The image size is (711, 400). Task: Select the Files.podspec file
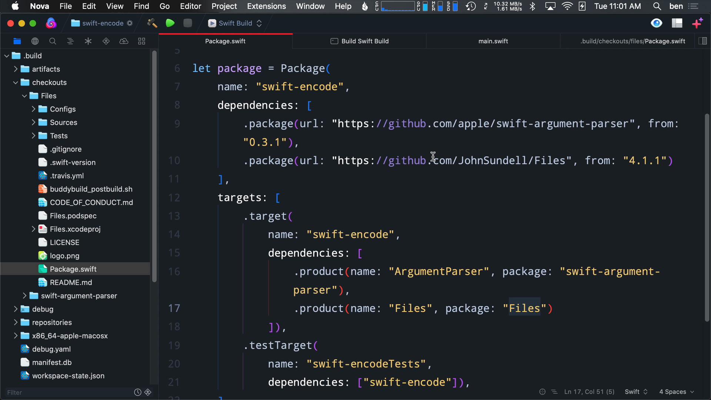coord(75,216)
